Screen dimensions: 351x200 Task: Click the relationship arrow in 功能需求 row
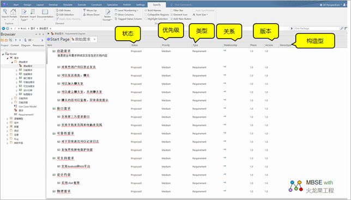[225, 51]
